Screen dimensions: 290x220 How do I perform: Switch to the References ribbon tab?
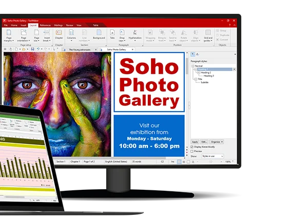pyautogui.click(x=45, y=25)
